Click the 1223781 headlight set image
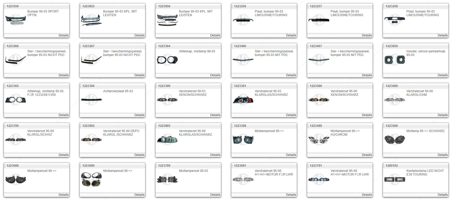This screenshot has width=451, height=200. tap(319, 179)
